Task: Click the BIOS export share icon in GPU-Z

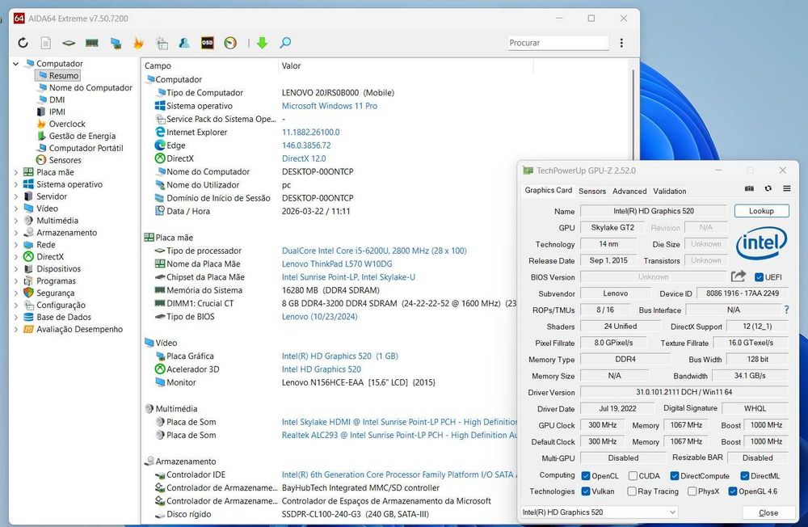Action: [x=739, y=276]
